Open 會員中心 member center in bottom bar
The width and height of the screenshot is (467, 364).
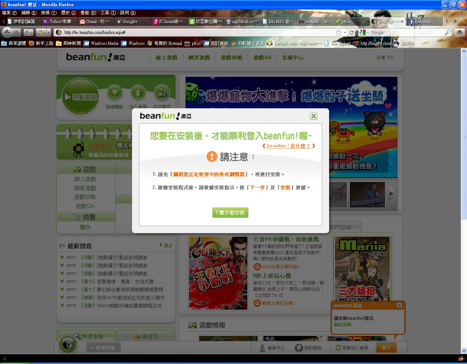[272, 348]
